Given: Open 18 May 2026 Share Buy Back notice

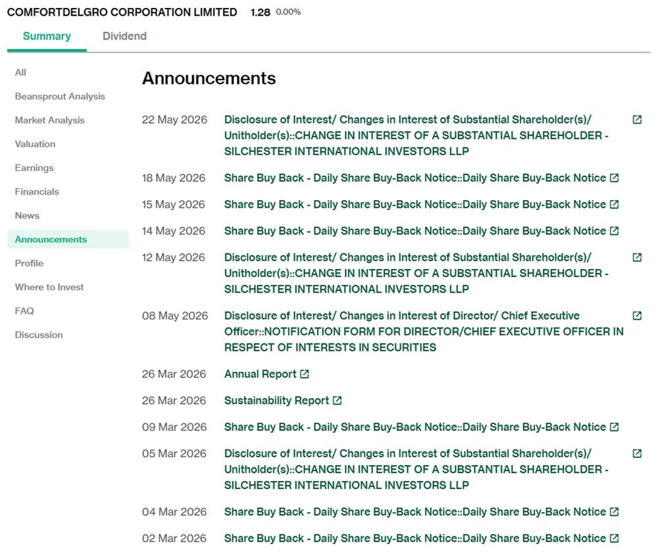Looking at the screenshot, I should click(415, 178).
